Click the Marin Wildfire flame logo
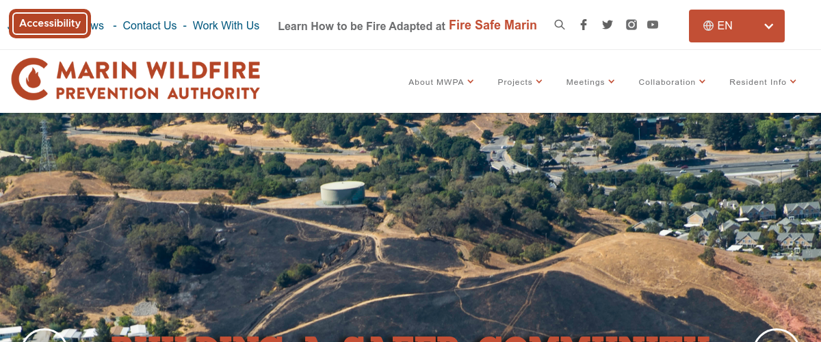This screenshot has width=821, height=342. [29, 79]
